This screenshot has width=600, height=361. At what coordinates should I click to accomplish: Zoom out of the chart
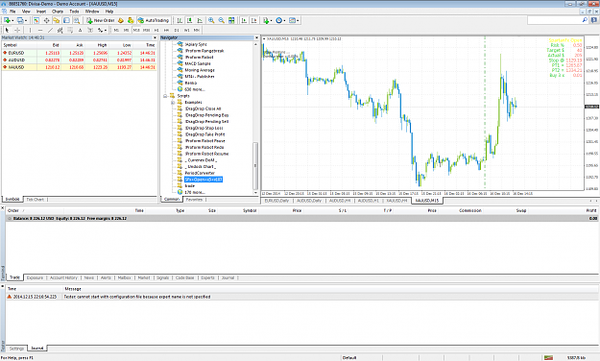[221, 20]
